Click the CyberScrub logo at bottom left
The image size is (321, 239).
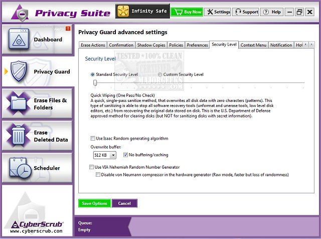[37, 224]
